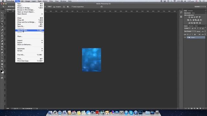Viewport: 207px width, 116px height.
Task: Add an Exposure adjustment
Action: [x=197, y=17]
